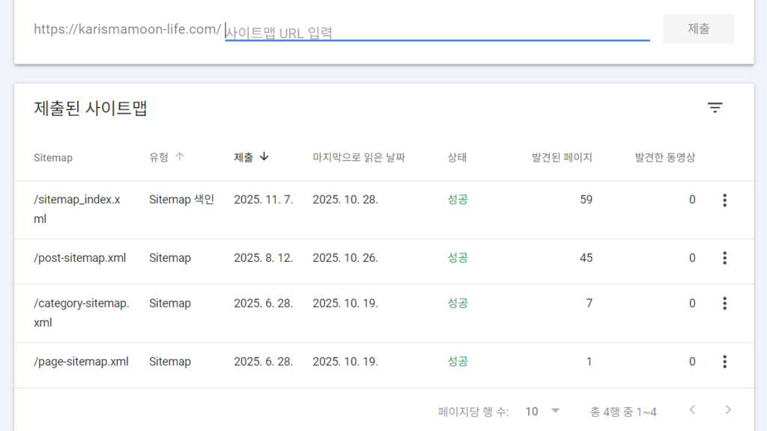Sort the table by the Sitemap column header
The height and width of the screenshot is (431, 767).
[52, 157]
